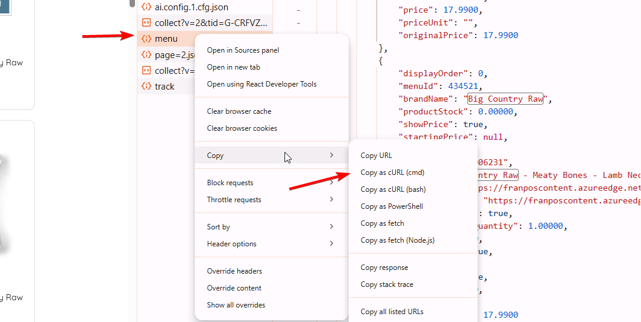Open the request in Sources panel
This screenshot has width=641, height=322.
243,50
